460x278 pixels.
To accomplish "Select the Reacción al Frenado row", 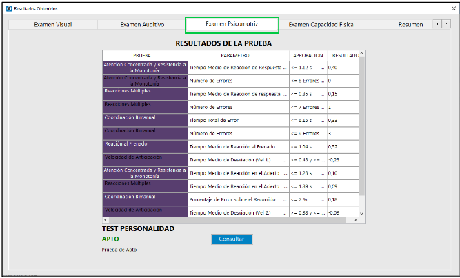I will coord(145,146).
